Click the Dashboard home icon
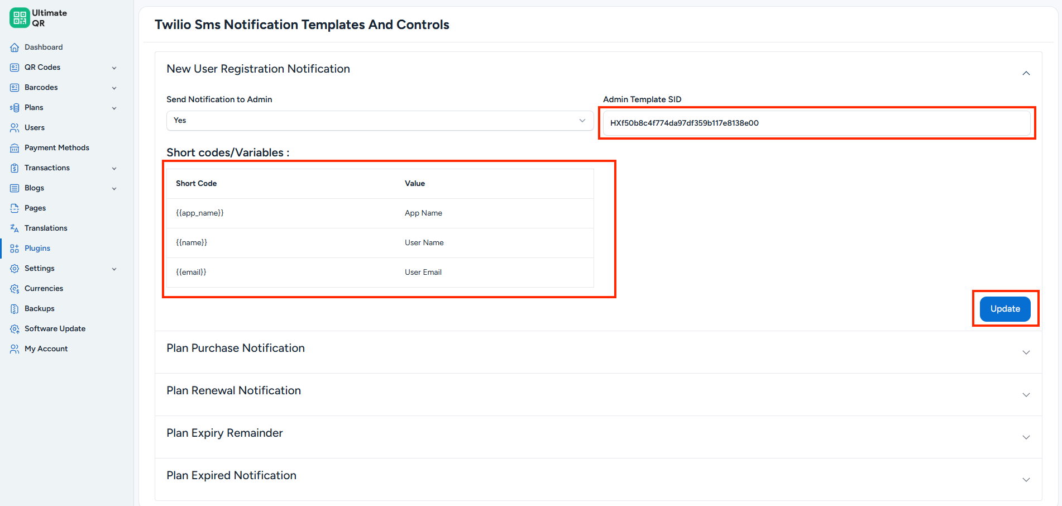Viewport: 1062px width, 506px height. pos(15,47)
